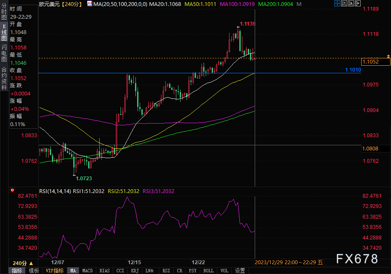The image size is (391, 274).
Task: Switch to the 分时图 side tab
Action: (4, 13)
